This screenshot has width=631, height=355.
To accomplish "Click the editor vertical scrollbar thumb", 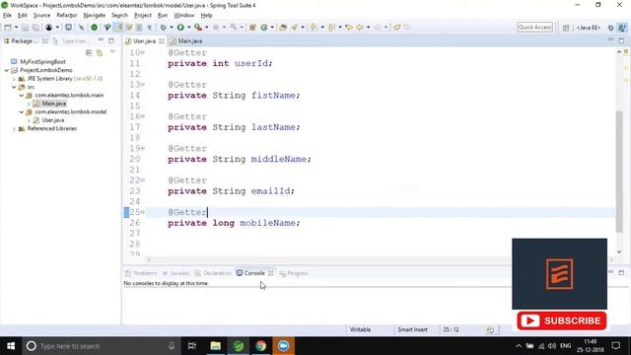I will point(619,171).
